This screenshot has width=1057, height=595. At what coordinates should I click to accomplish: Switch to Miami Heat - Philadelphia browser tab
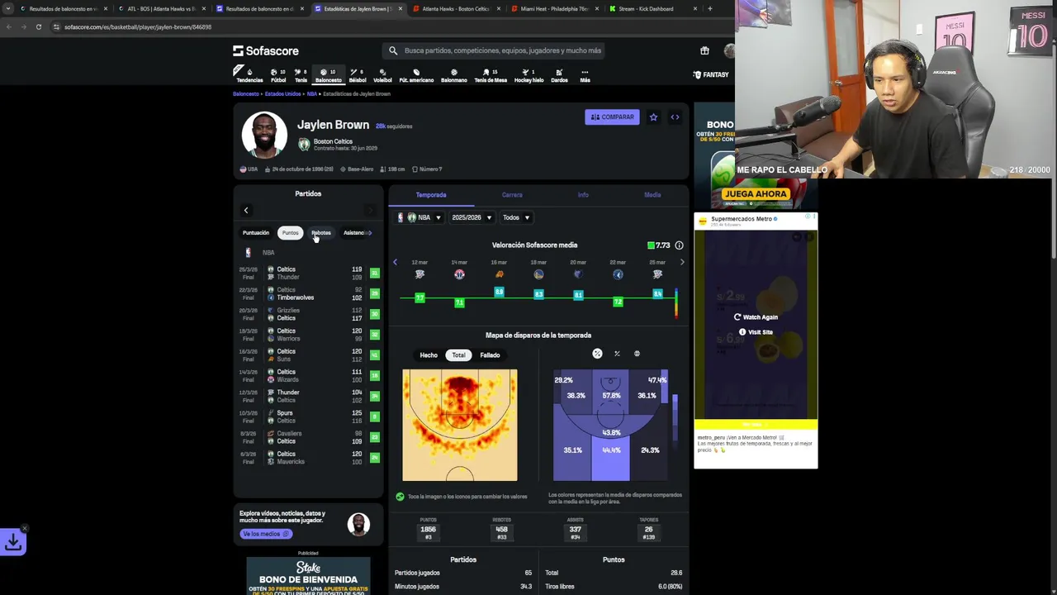pyautogui.click(x=555, y=8)
